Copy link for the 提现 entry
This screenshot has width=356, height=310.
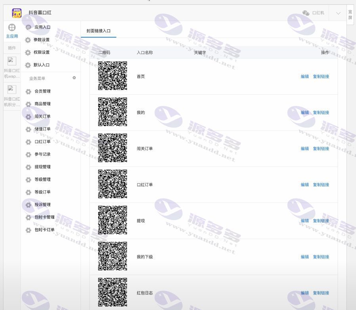point(321,221)
